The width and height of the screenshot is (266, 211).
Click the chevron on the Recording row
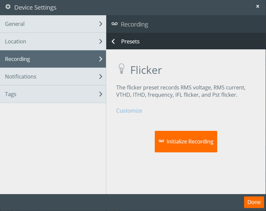[100, 59]
